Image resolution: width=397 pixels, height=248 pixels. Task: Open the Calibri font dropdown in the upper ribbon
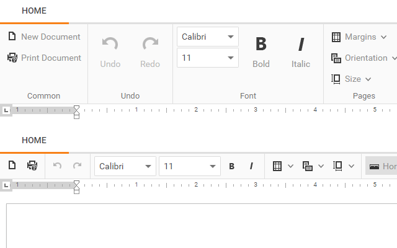(x=208, y=37)
